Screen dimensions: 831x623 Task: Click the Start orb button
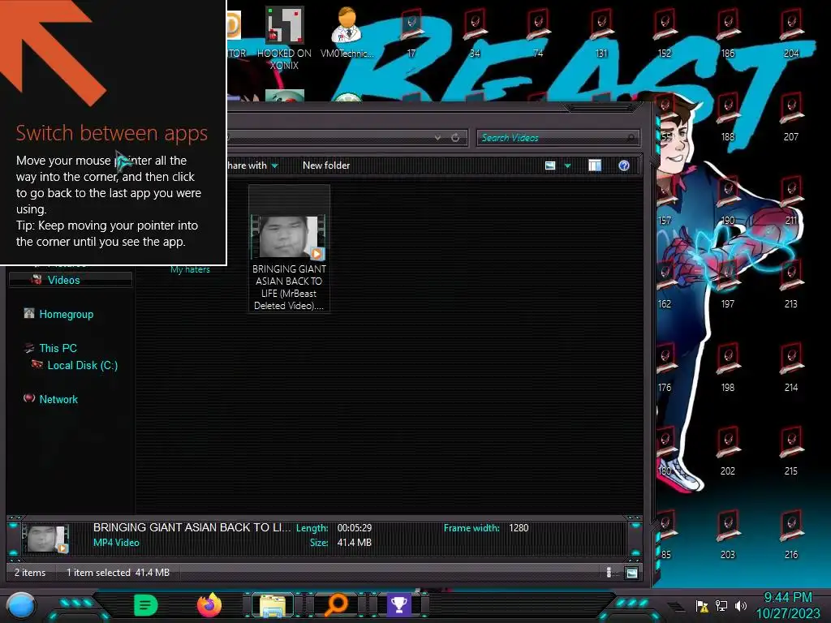[21, 605]
